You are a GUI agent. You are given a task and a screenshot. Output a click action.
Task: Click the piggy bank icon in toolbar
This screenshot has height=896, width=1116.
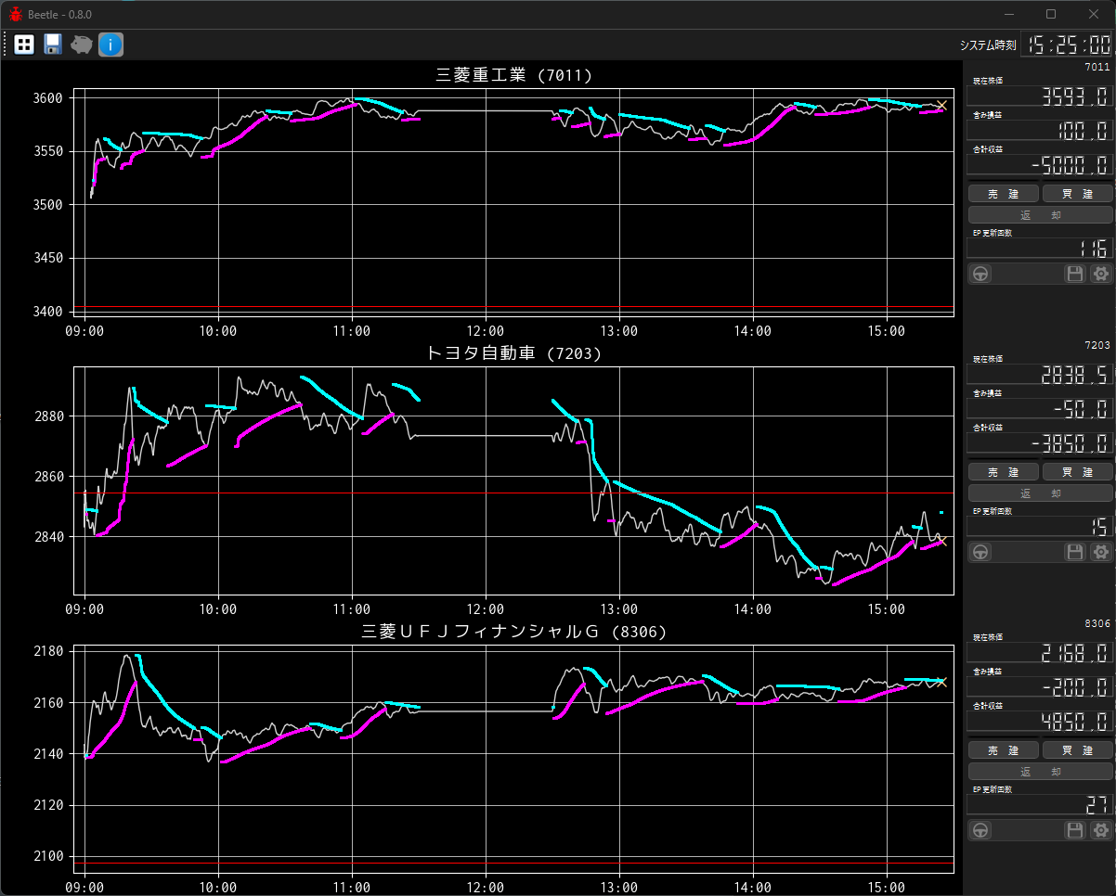(x=82, y=44)
